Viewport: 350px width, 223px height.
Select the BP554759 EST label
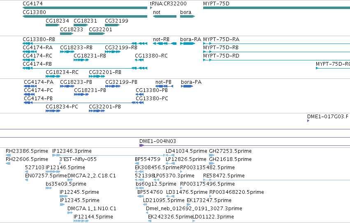pyautogui.click(x=148, y=159)
